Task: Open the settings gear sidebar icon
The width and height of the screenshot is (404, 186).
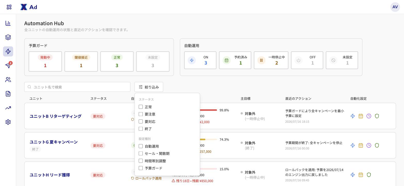Action: tap(8, 122)
